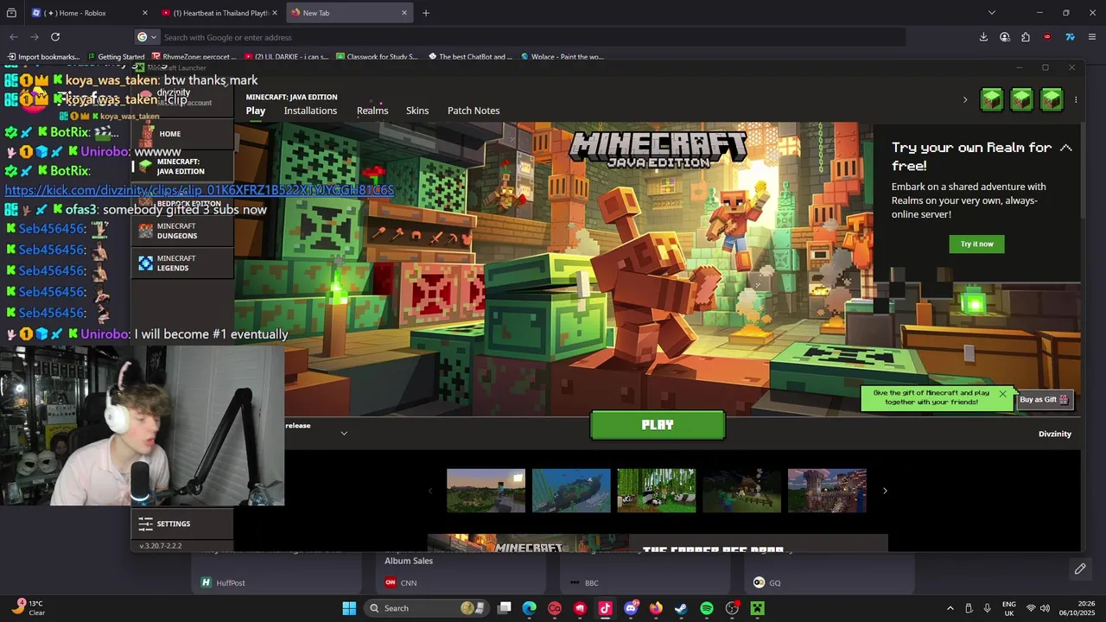Select Minecraft Dungeons in sidebar
Screen dimensions: 1106x622
coord(182,231)
